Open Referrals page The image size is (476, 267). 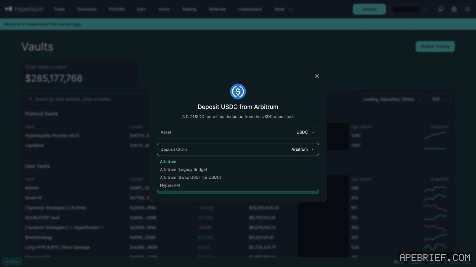[x=217, y=9]
